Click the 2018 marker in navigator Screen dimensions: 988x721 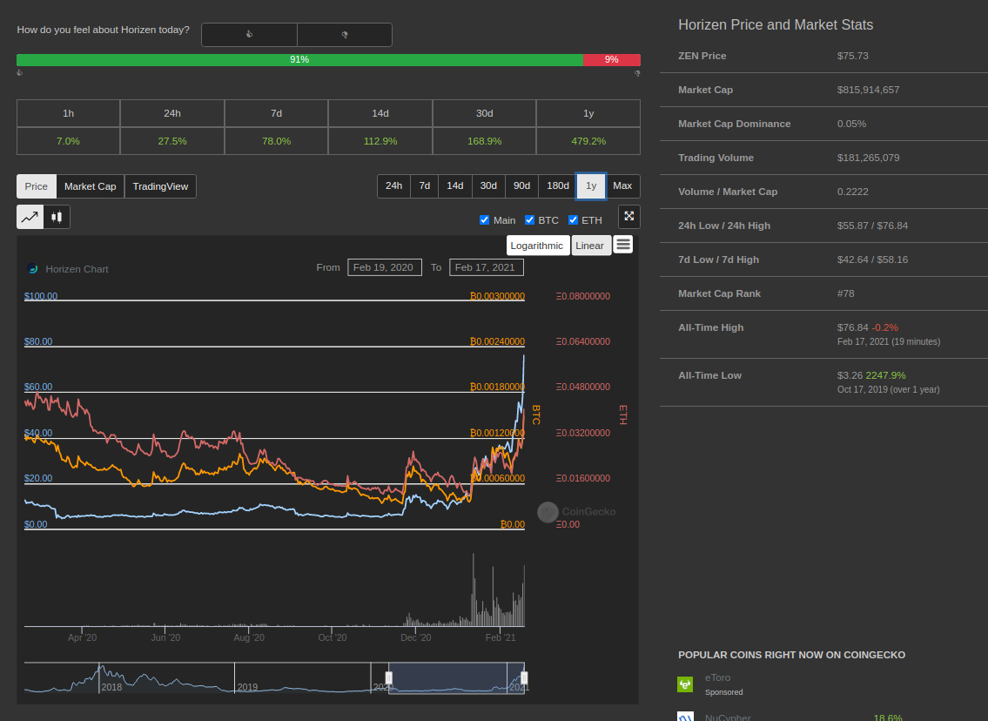[x=111, y=687]
